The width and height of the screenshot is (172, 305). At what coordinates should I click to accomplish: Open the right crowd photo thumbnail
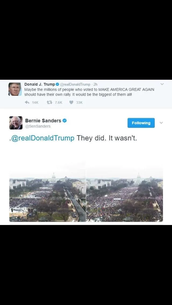125,197
